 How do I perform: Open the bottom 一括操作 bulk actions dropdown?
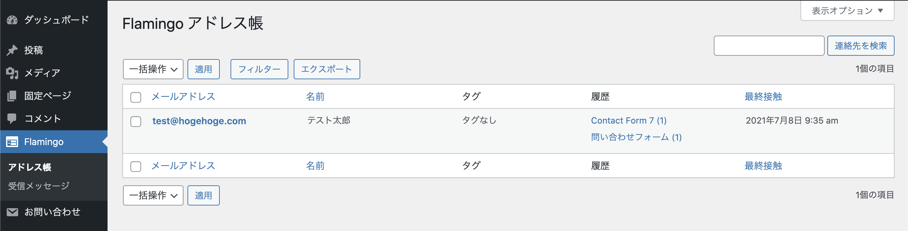point(153,195)
